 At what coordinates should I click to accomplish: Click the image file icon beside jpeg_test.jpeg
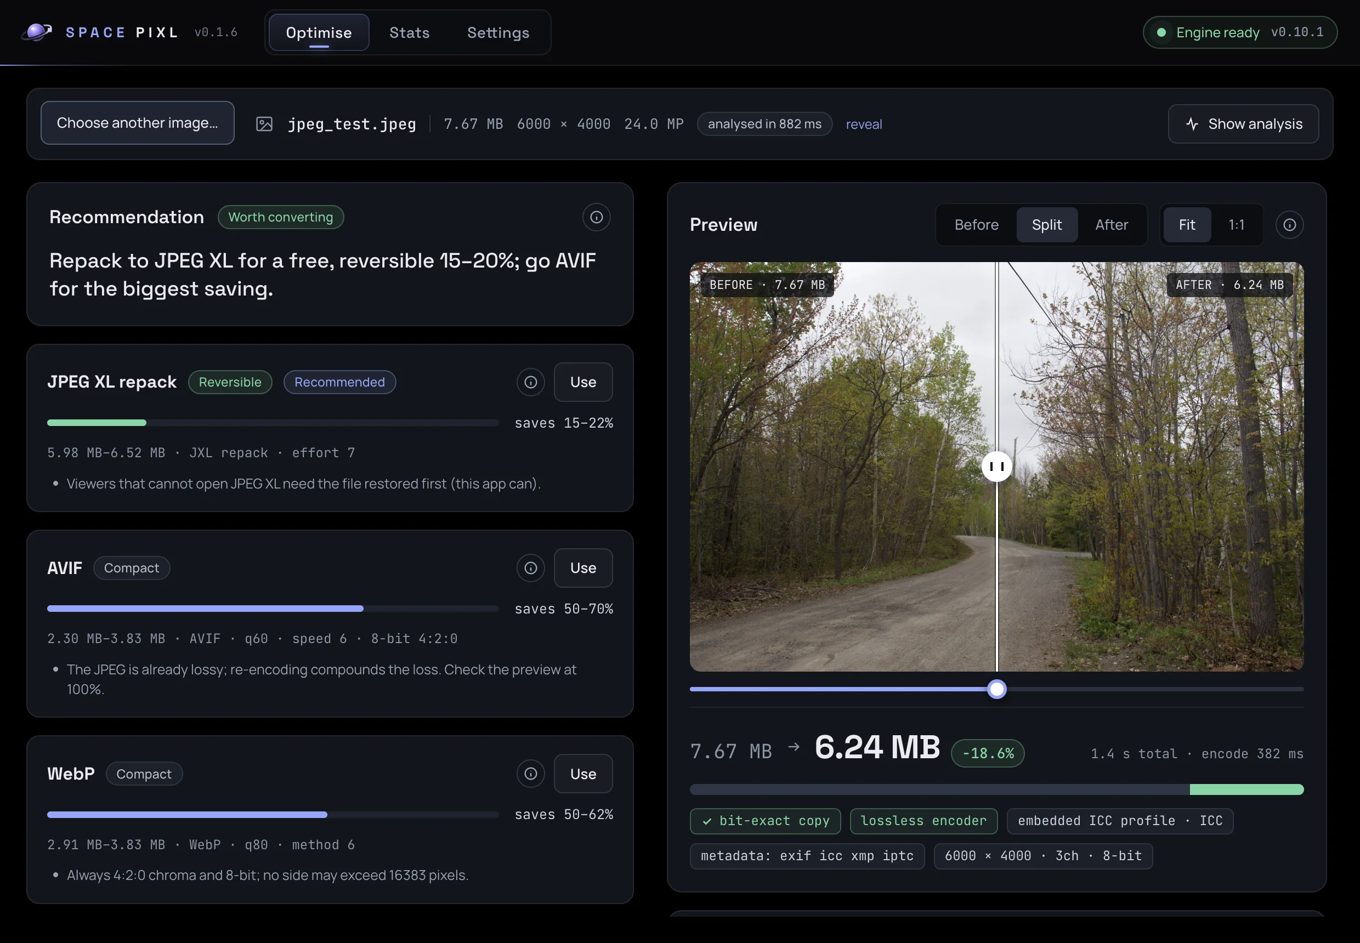[264, 124]
